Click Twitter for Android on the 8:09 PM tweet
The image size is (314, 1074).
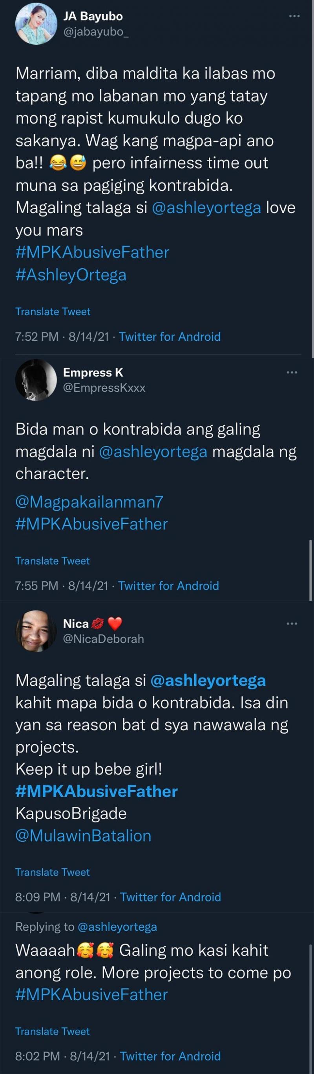tap(171, 897)
